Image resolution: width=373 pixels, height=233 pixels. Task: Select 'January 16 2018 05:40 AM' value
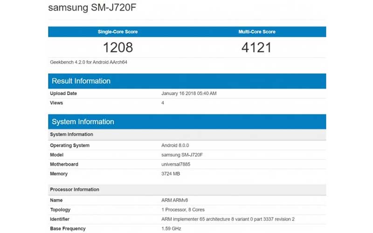coord(189,94)
